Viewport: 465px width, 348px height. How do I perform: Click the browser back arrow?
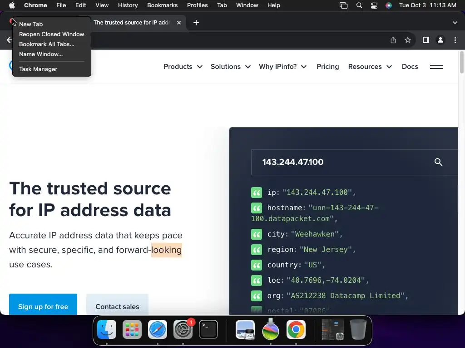click(9, 40)
